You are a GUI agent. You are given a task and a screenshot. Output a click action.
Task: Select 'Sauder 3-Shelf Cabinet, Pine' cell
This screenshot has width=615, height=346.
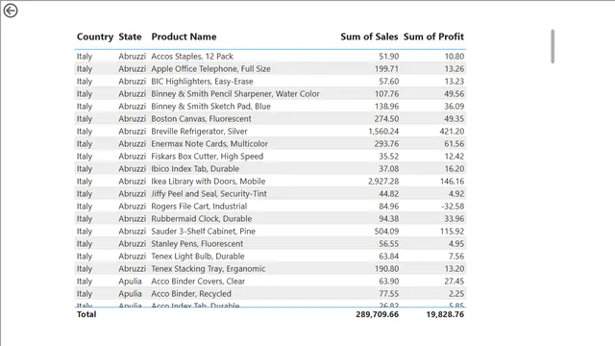(203, 232)
